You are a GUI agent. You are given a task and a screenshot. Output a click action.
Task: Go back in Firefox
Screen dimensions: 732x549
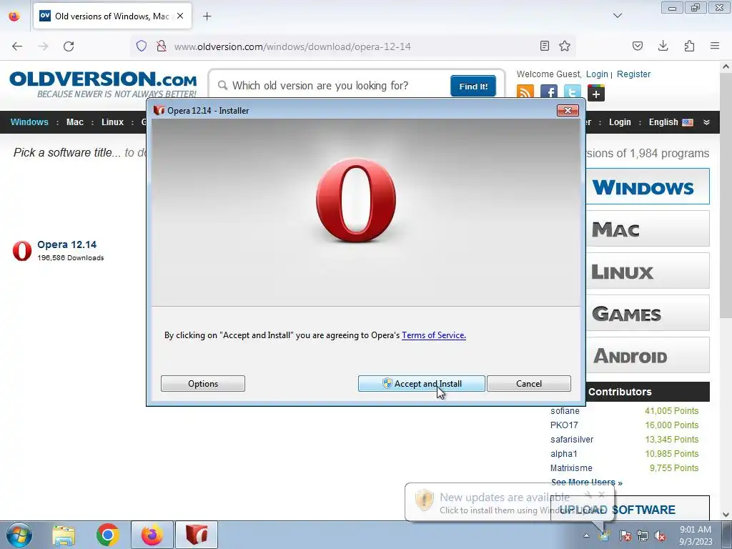click(17, 46)
